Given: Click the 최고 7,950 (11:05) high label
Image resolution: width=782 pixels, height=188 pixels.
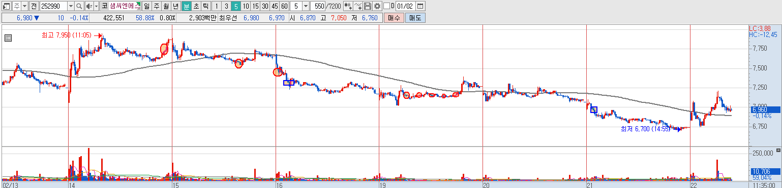Looking at the screenshot, I should [x=66, y=35].
